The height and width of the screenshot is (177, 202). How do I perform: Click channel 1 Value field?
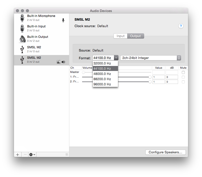pos(158,77)
